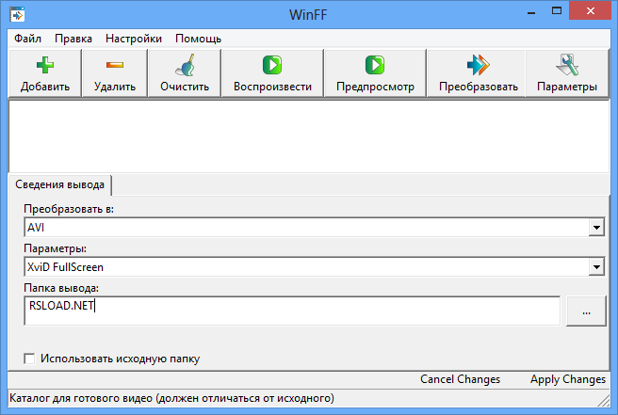This screenshot has height=415, width=618.
Task: Click the Удалить (Remove) minus button
Action: point(115,73)
